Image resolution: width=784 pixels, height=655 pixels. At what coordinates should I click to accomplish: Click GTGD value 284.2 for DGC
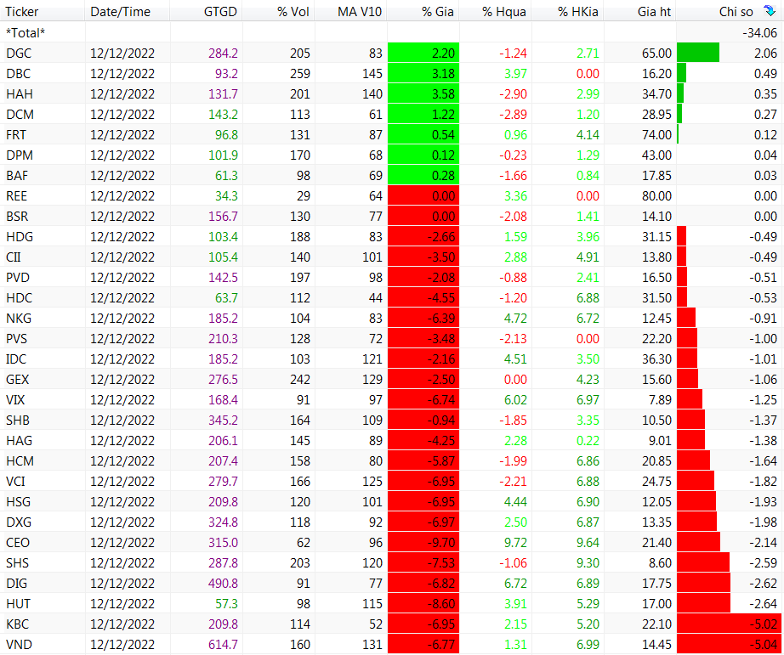pyautogui.click(x=223, y=54)
